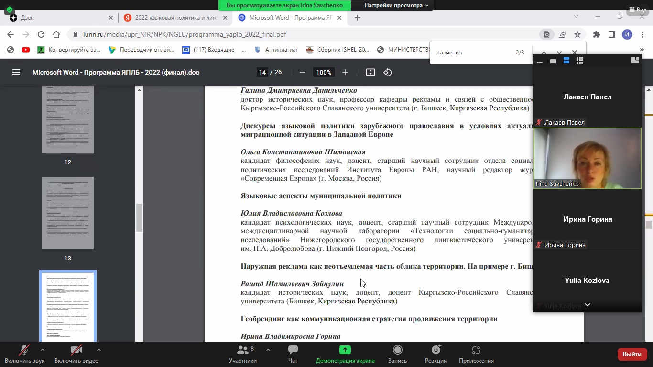Screen dimensions: 653x367
Task: Click the red Выйти leave button
Action: coord(632,354)
